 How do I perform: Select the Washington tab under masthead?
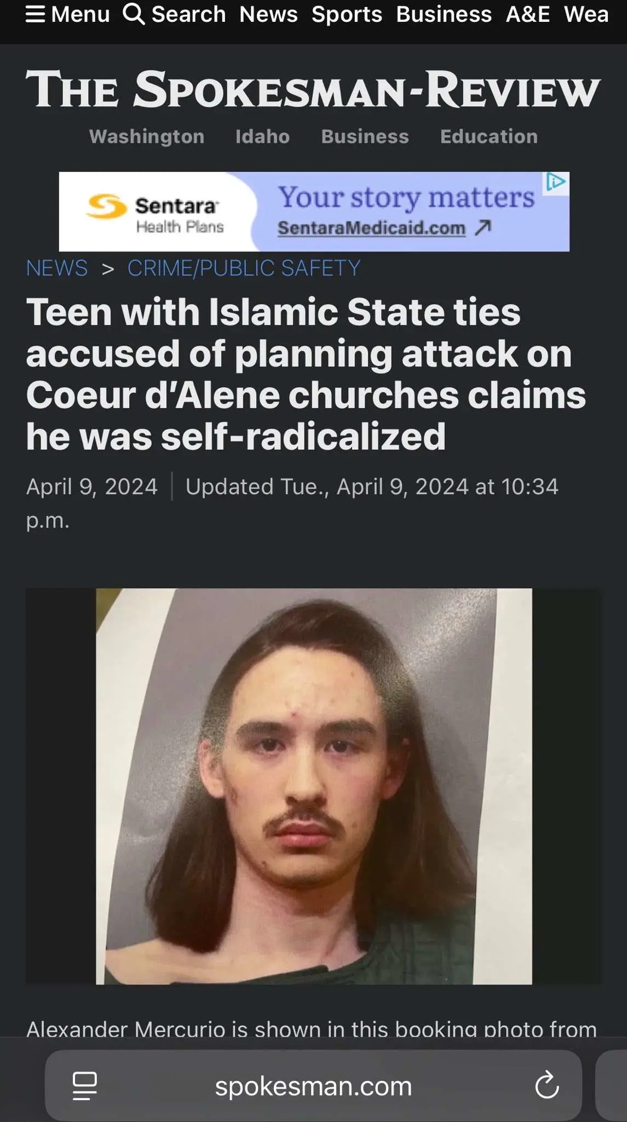point(147,136)
